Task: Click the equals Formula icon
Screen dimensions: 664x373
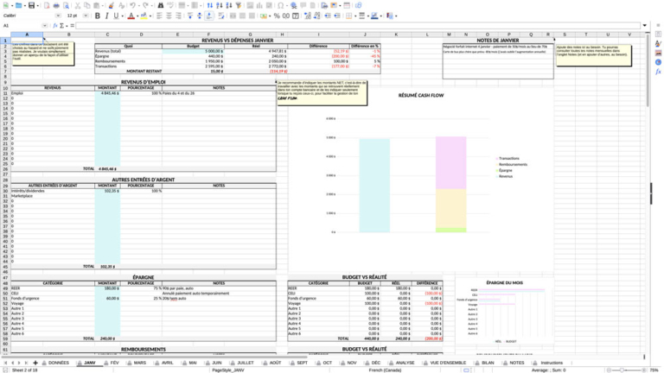Action: pos(72,26)
